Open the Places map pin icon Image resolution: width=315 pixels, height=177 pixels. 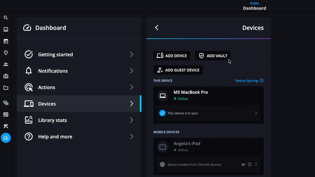6,53
